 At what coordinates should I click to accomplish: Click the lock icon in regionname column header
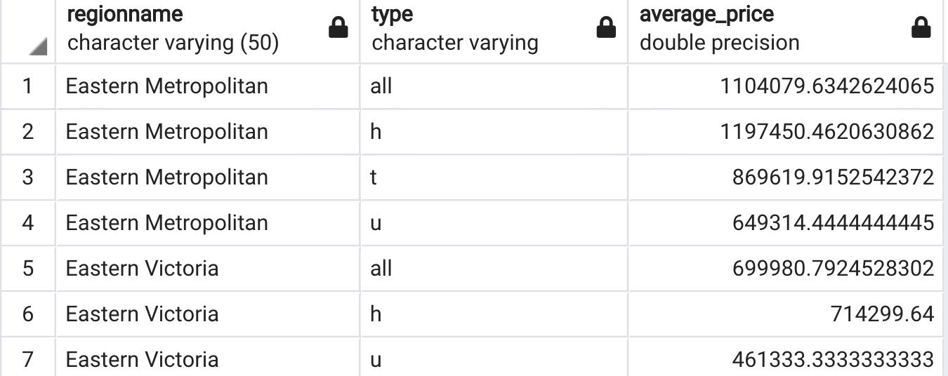(338, 29)
